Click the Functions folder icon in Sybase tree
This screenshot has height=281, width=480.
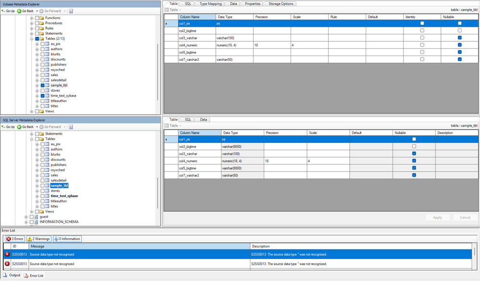point(42,18)
